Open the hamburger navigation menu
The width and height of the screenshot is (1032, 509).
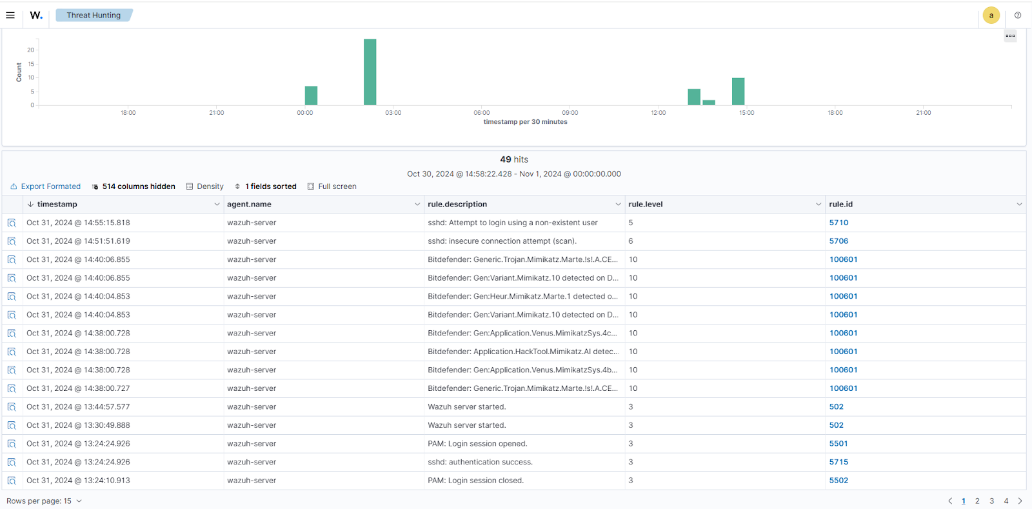10,15
